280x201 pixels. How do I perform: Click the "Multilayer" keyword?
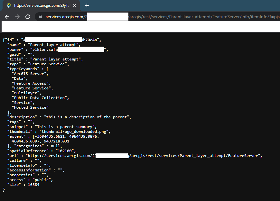[25, 93]
